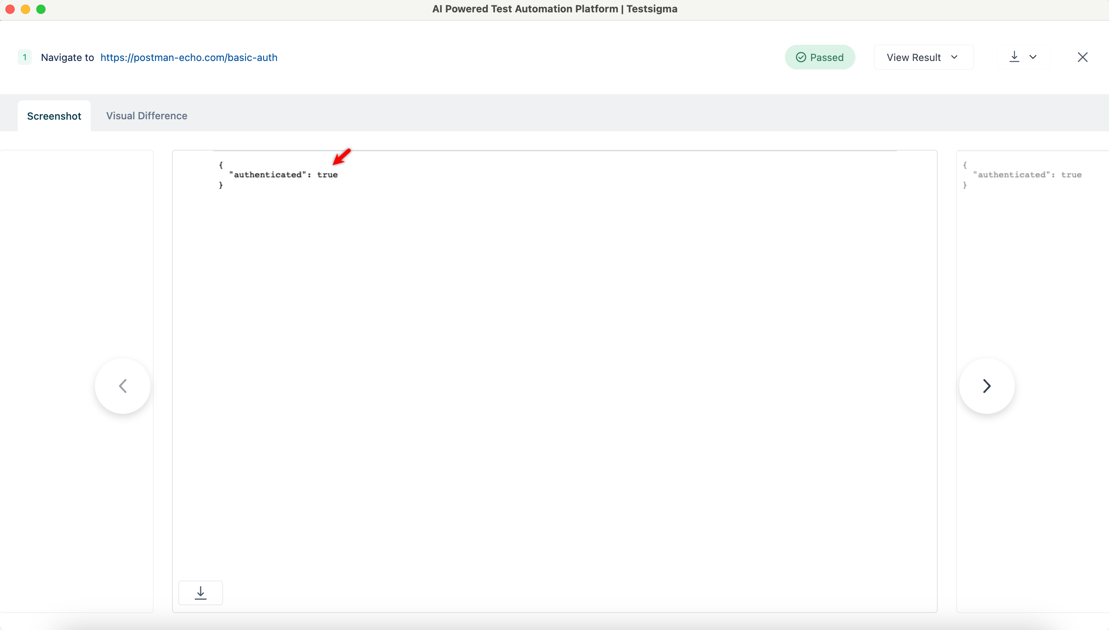This screenshot has width=1109, height=630.
Task: Click the authenticated true text in the screenshot
Action: [279, 174]
